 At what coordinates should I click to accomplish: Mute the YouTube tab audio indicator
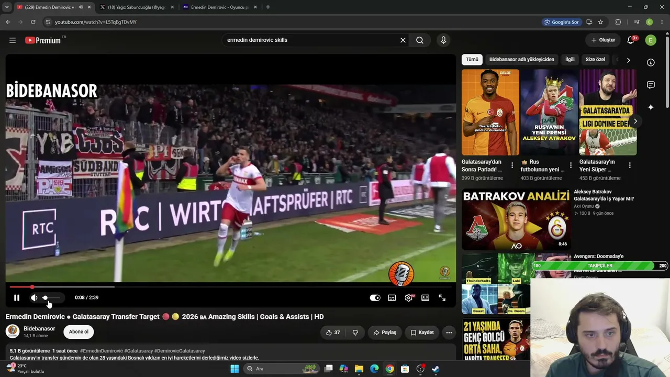point(81,7)
